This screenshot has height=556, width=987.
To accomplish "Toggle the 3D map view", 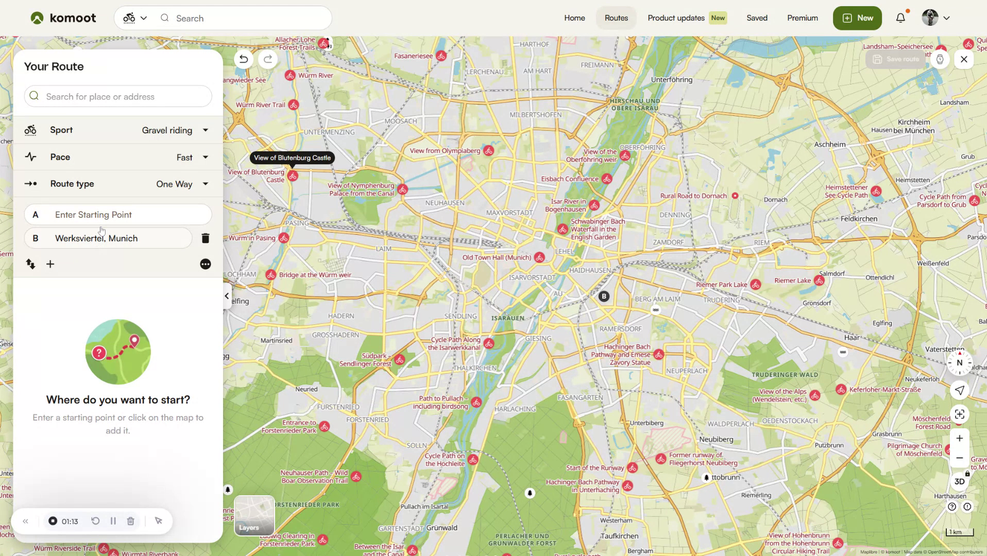I will [959, 481].
